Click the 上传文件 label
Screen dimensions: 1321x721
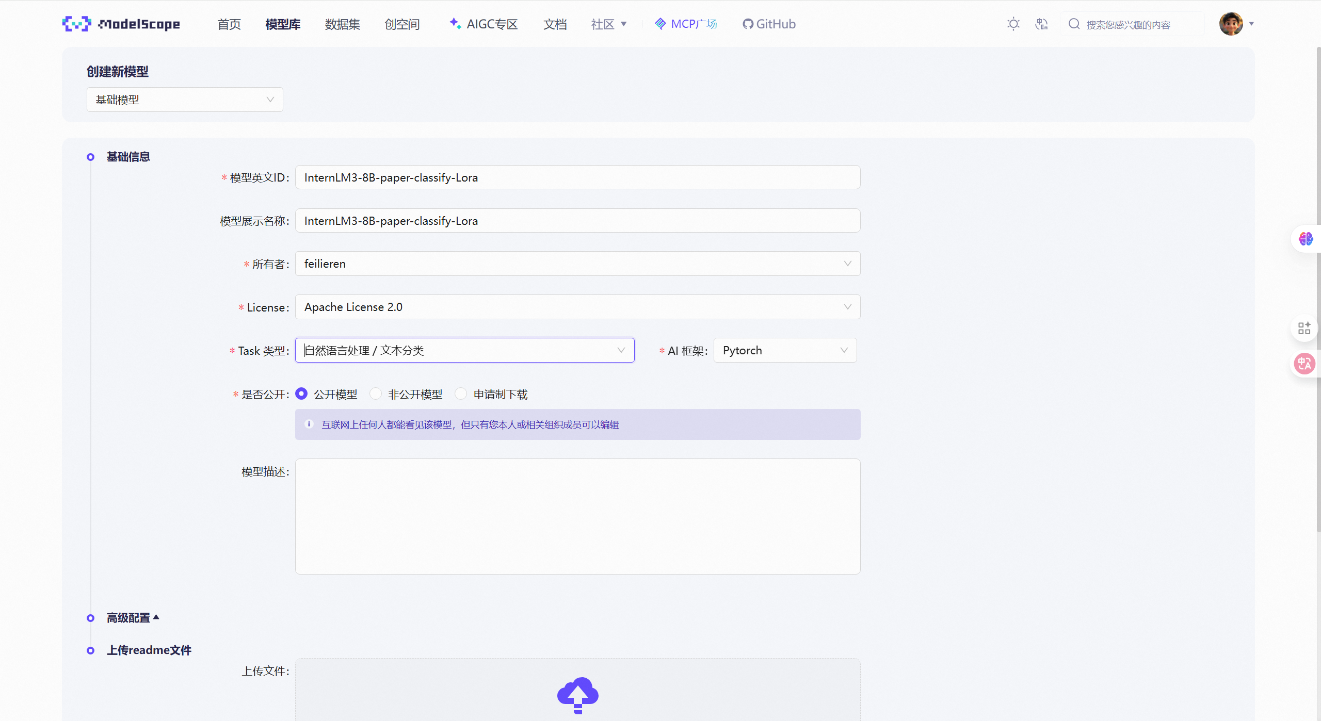coord(266,671)
